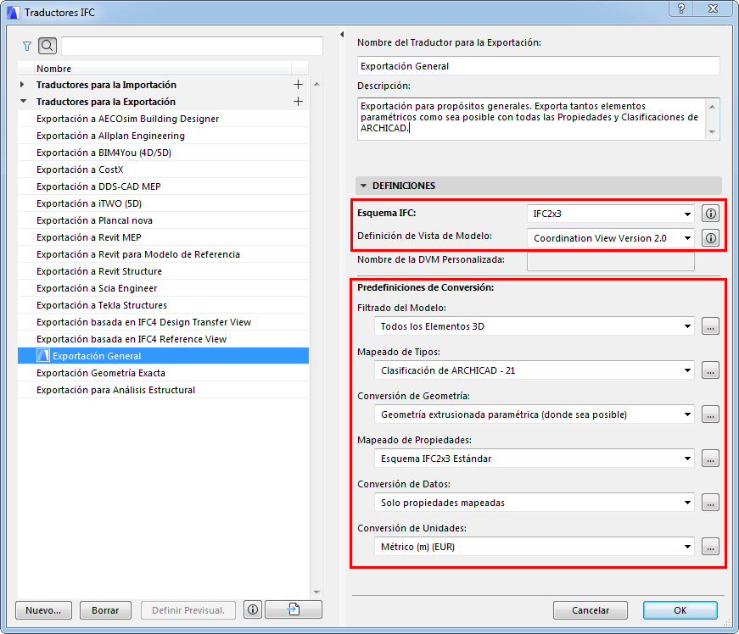Screen dimensions: 739x634
Task: Confirm with the OK button
Action: (680, 610)
